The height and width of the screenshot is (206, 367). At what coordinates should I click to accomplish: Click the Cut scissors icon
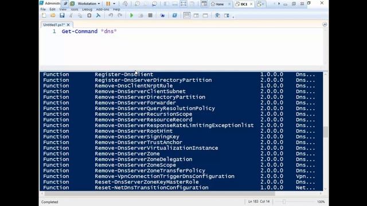71,15
